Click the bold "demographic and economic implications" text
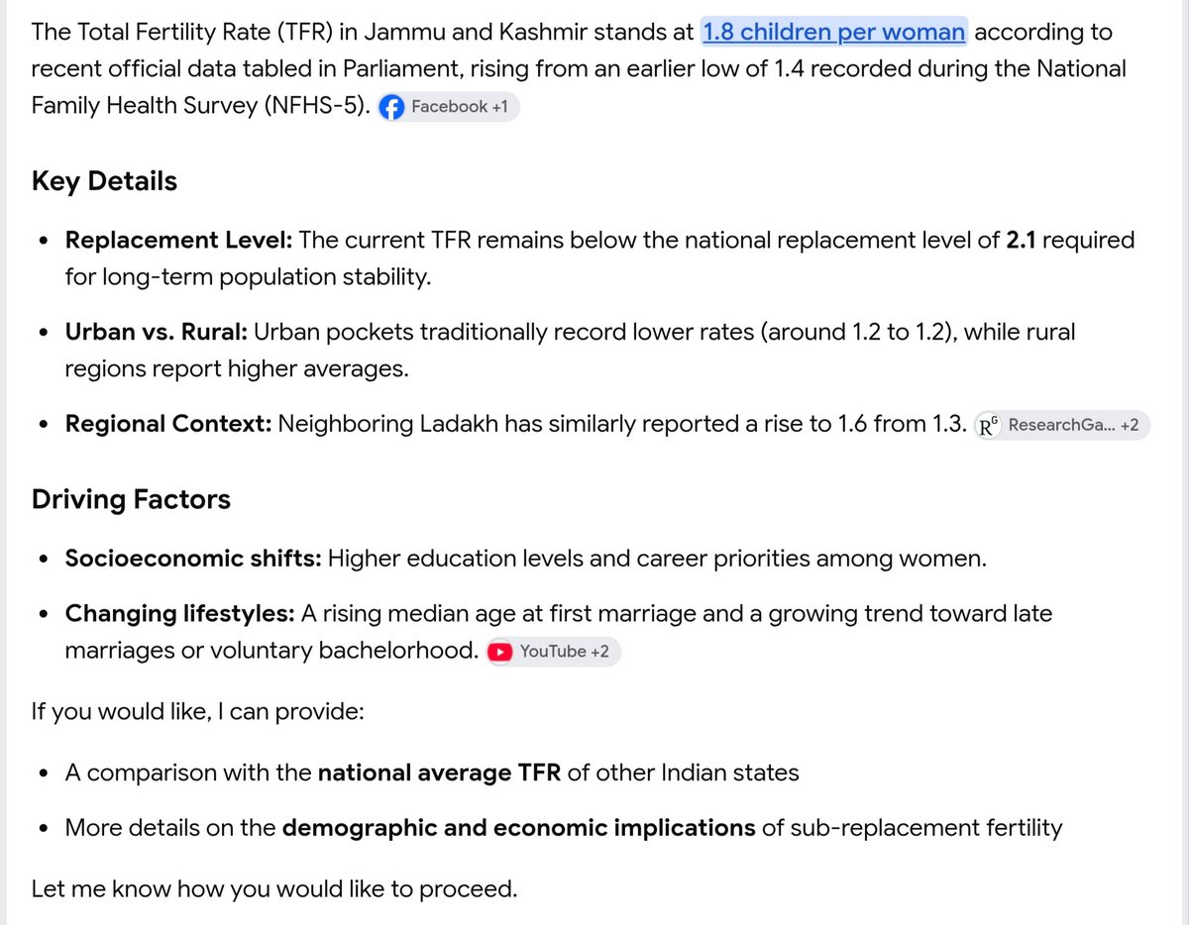 click(519, 827)
